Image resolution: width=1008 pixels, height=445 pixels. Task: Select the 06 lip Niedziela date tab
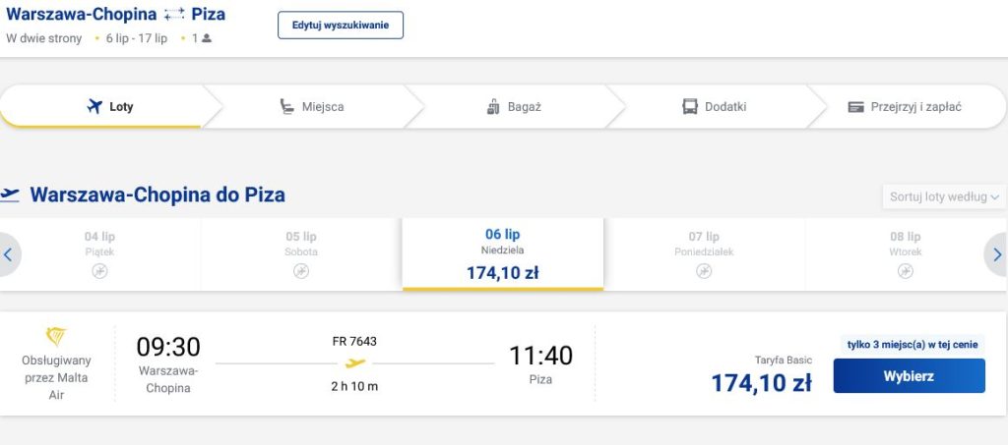point(503,254)
